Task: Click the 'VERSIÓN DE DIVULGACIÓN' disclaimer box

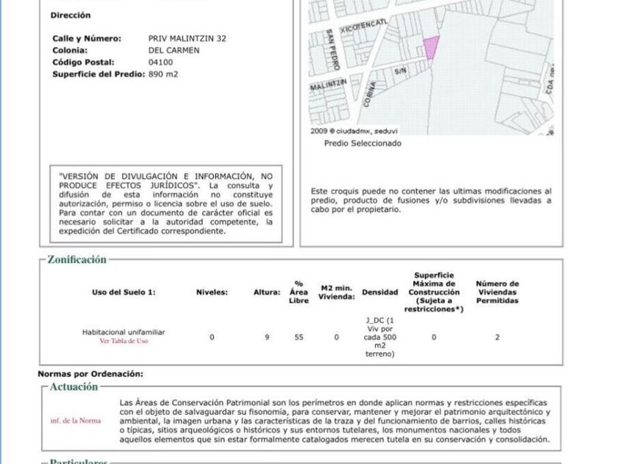Action: click(166, 203)
